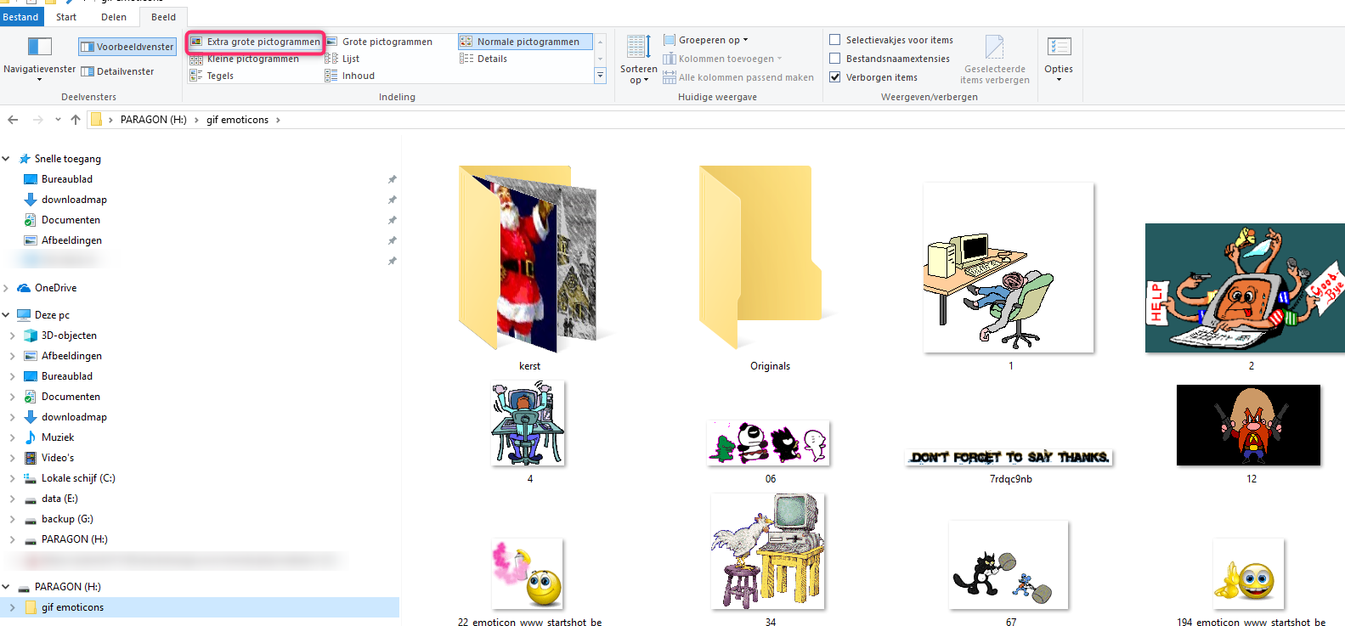1345x626 pixels.
Task: Select Muziek in the navigation tree
Action: [x=58, y=437]
